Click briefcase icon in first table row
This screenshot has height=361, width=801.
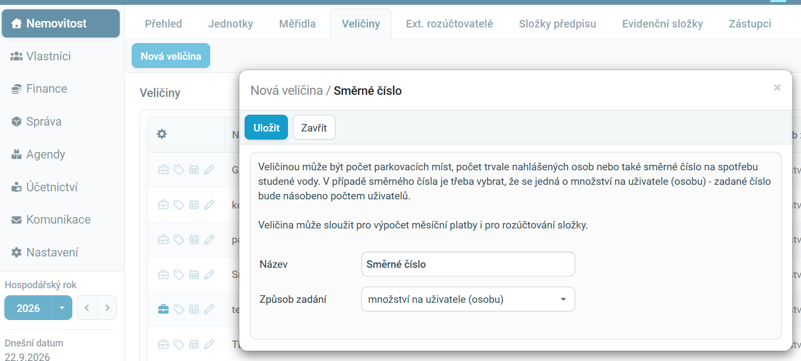(163, 170)
